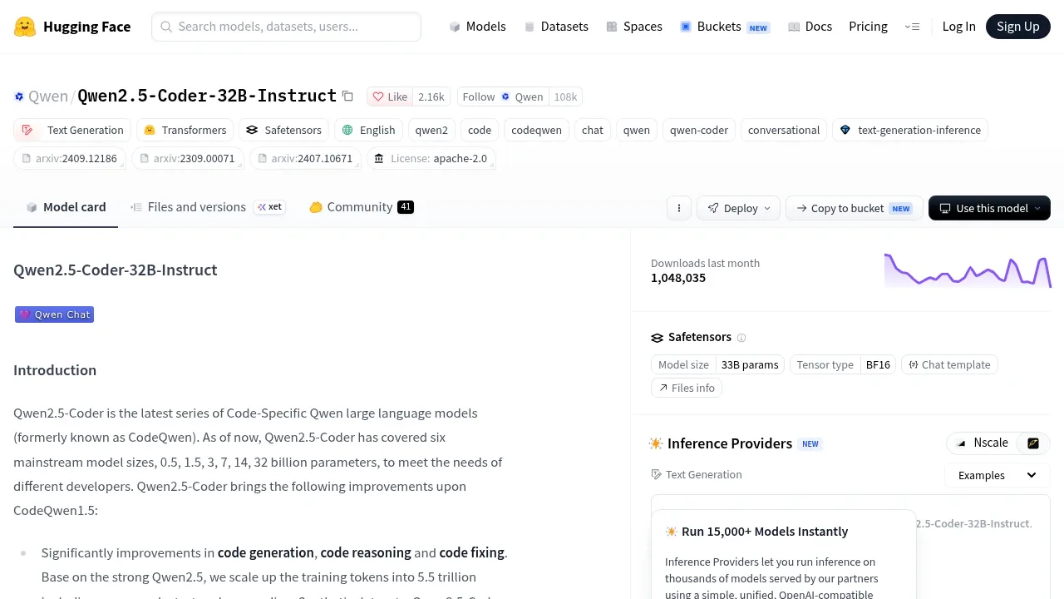Click the 2.16k likes count
The width and height of the screenshot is (1064, 599).
pyautogui.click(x=431, y=97)
